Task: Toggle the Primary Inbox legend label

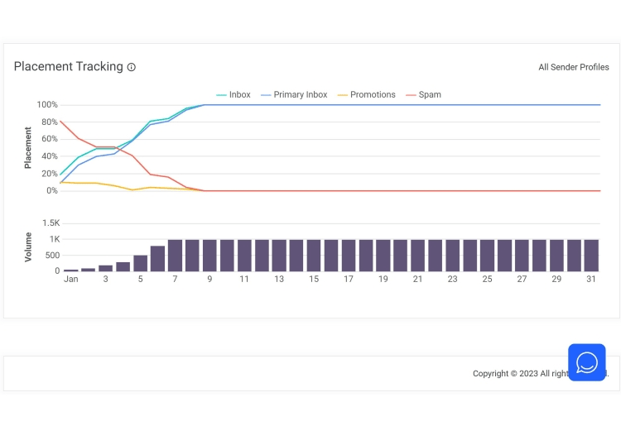Action: point(300,95)
